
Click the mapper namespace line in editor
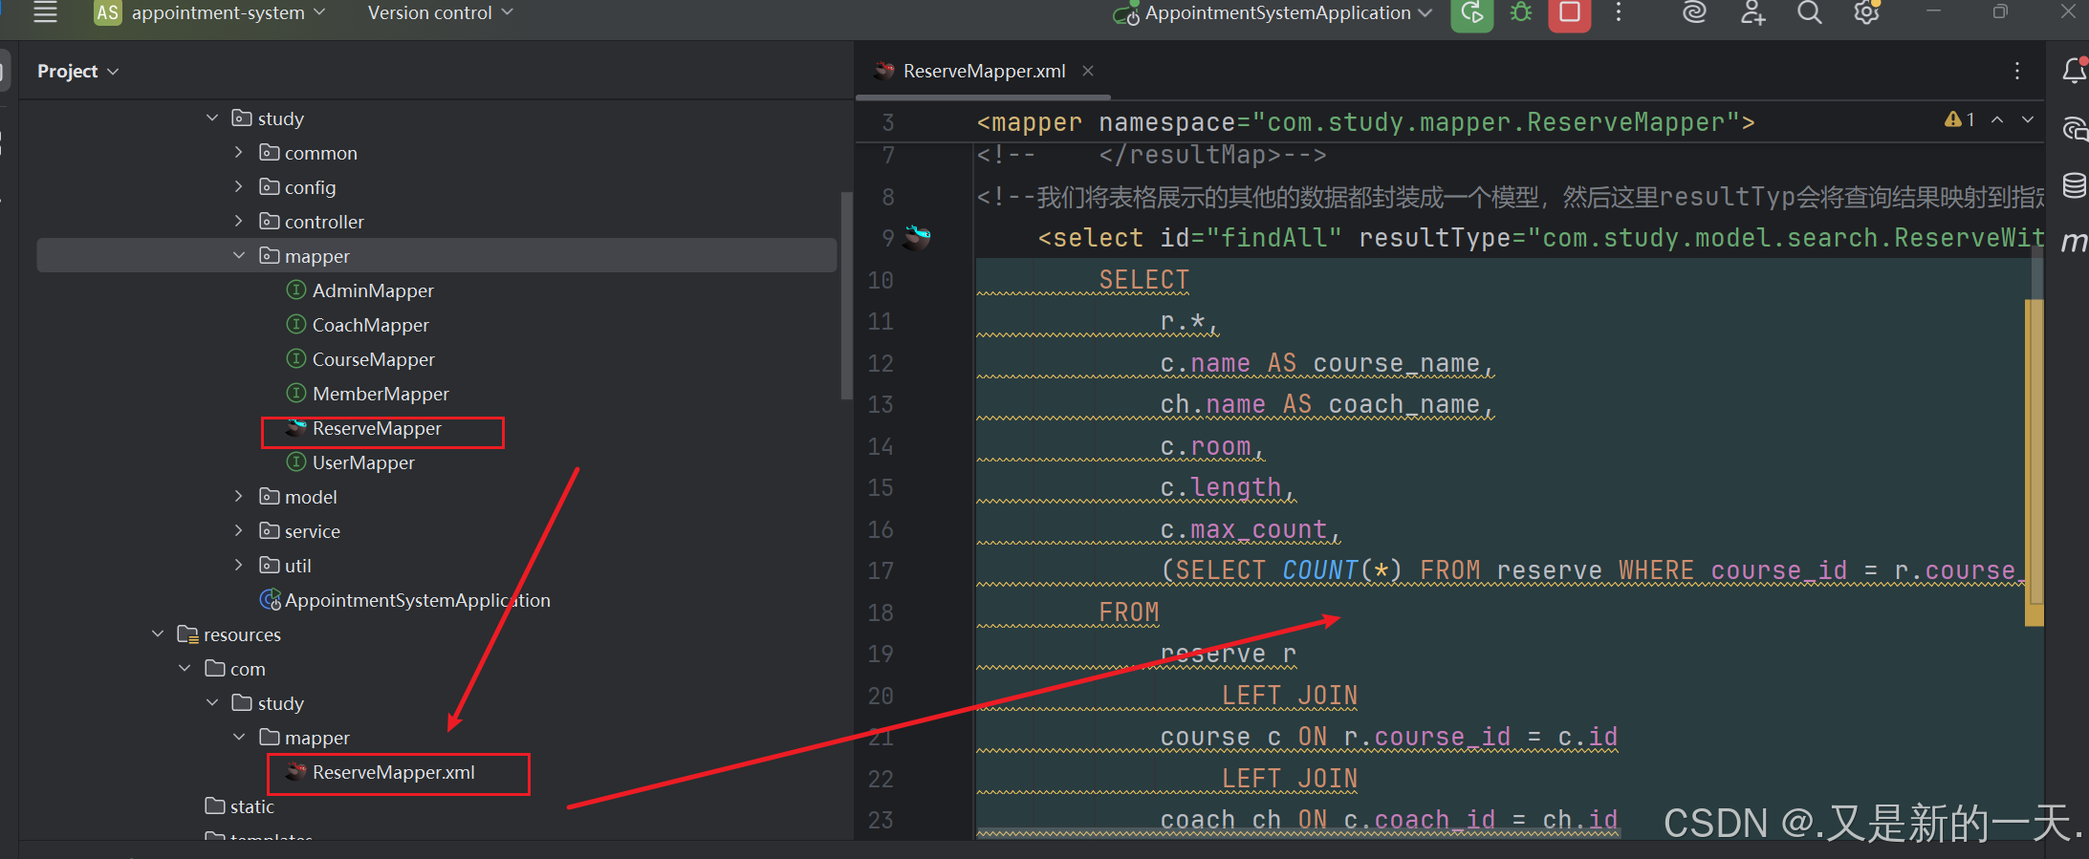pos(1365,122)
